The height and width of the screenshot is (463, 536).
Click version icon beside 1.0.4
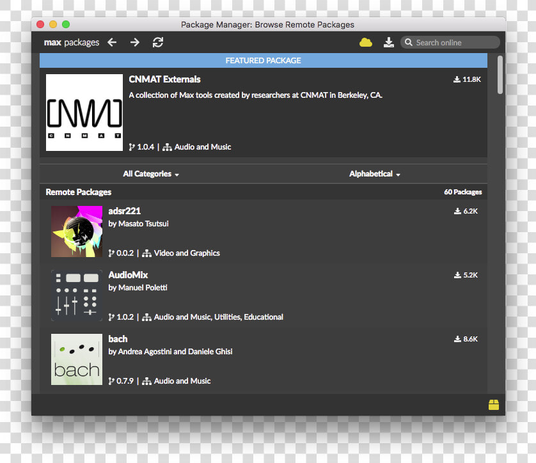point(132,147)
